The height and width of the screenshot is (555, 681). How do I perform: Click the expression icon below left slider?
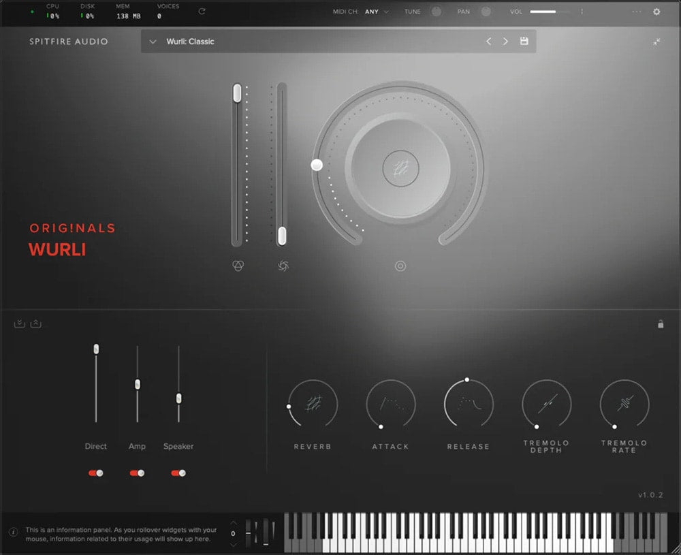point(238,266)
